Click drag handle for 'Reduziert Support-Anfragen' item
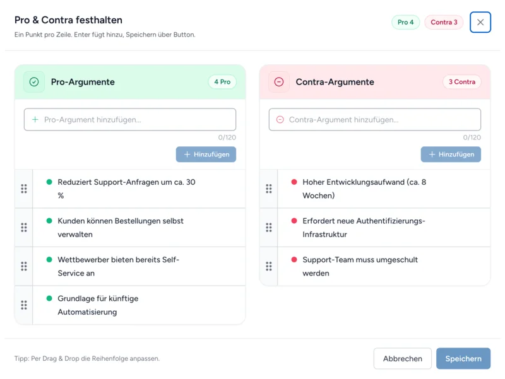 tap(24, 189)
